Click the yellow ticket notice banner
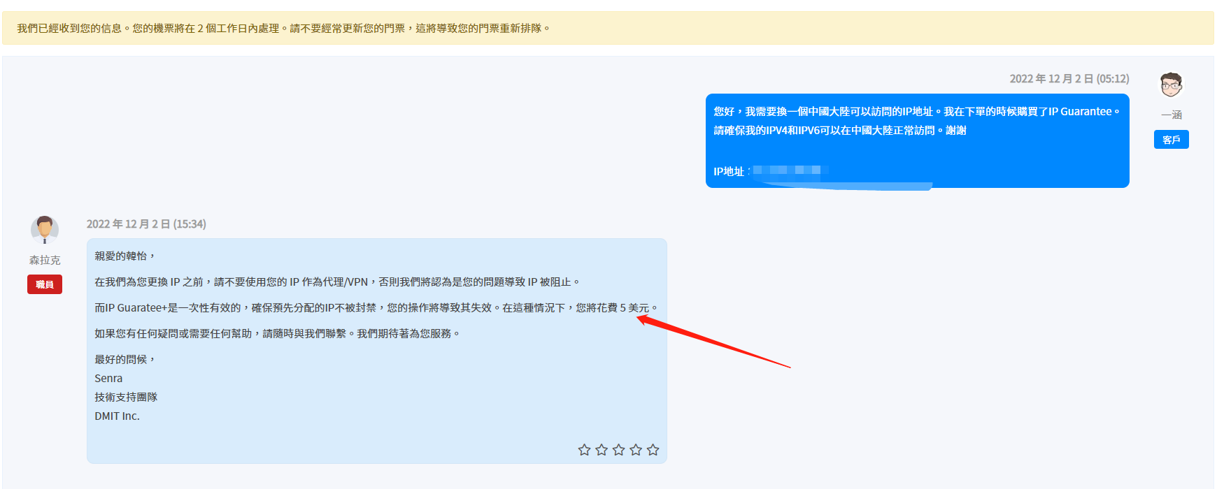The height and width of the screenshot is (489, 1217). [608, 29]
